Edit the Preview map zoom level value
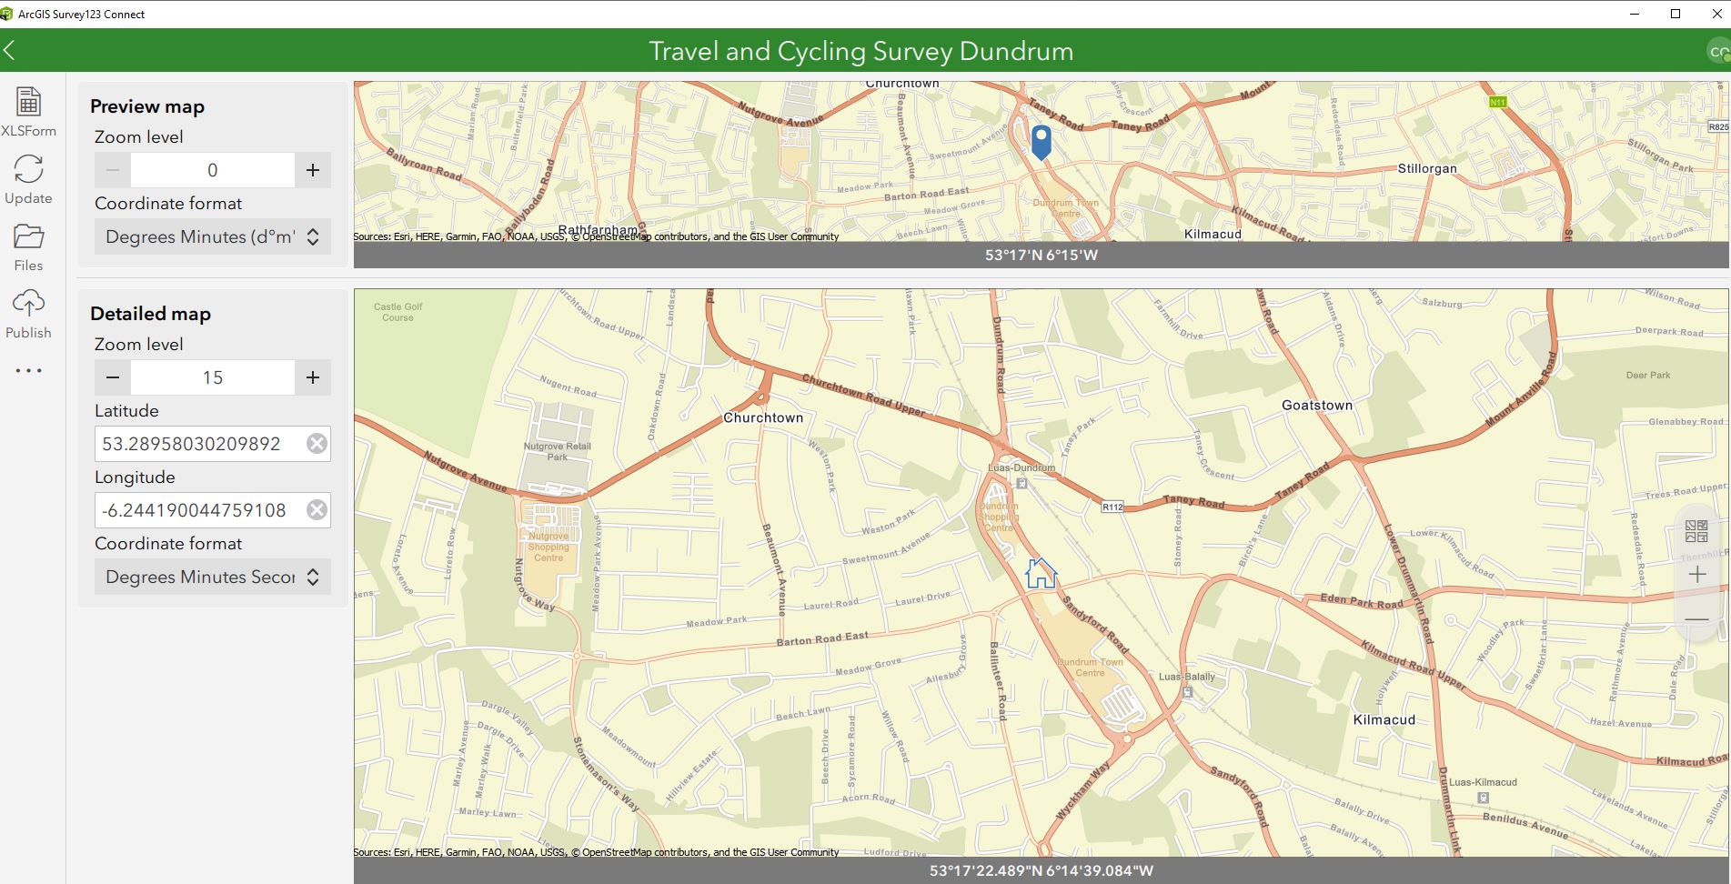 211,169
